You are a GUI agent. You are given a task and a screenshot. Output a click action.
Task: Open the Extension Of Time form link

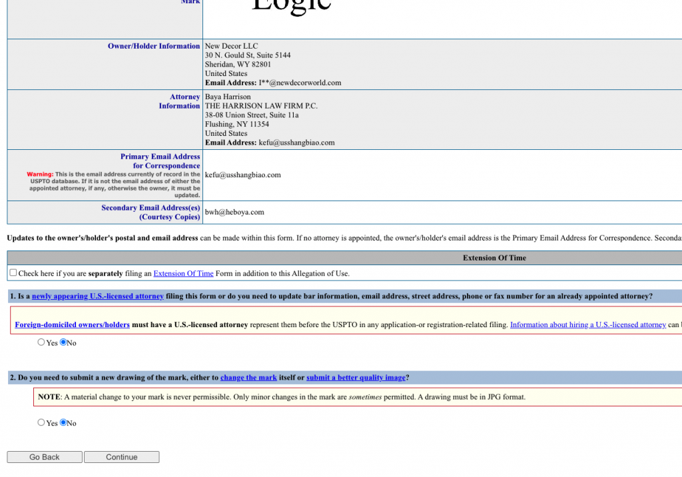click(x=183, y=273)
